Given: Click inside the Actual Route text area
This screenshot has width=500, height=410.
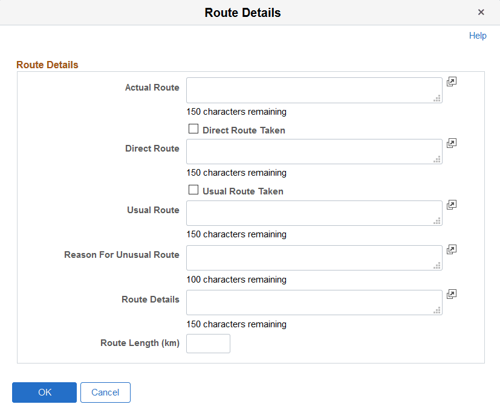Looking at the screenshot, I should pyautogui.click(x=314, y=90).
